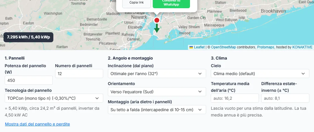Screen dimensions: 314x132
Task: Click the 1. Pannelli section heading
Action: tap(15, 58)
